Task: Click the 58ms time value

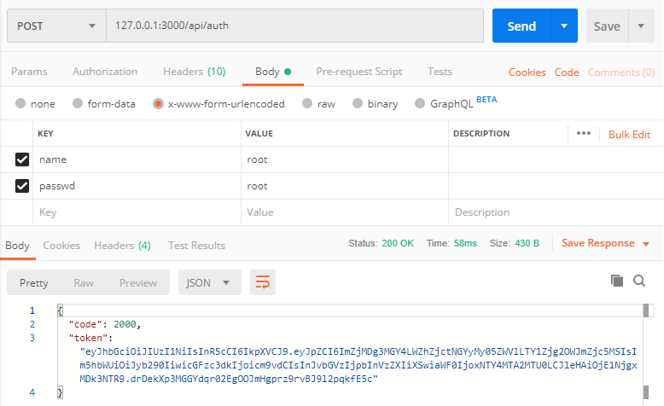Action: coord(465,243)
